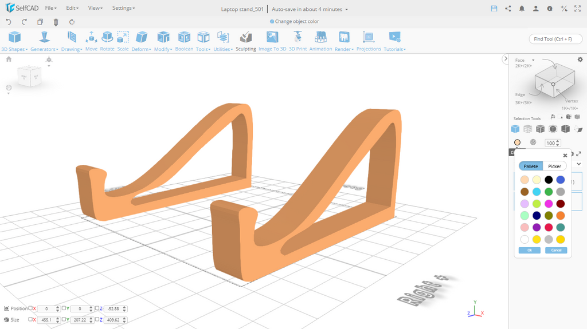Image resolution: width=587 pixels, height=329 pixels.
Task: Open the Sculpting tool
Action: coord(246,38)
